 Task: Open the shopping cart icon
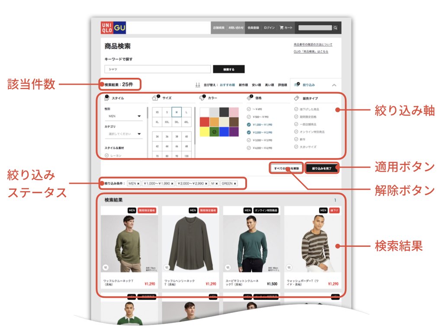[281, 28]
